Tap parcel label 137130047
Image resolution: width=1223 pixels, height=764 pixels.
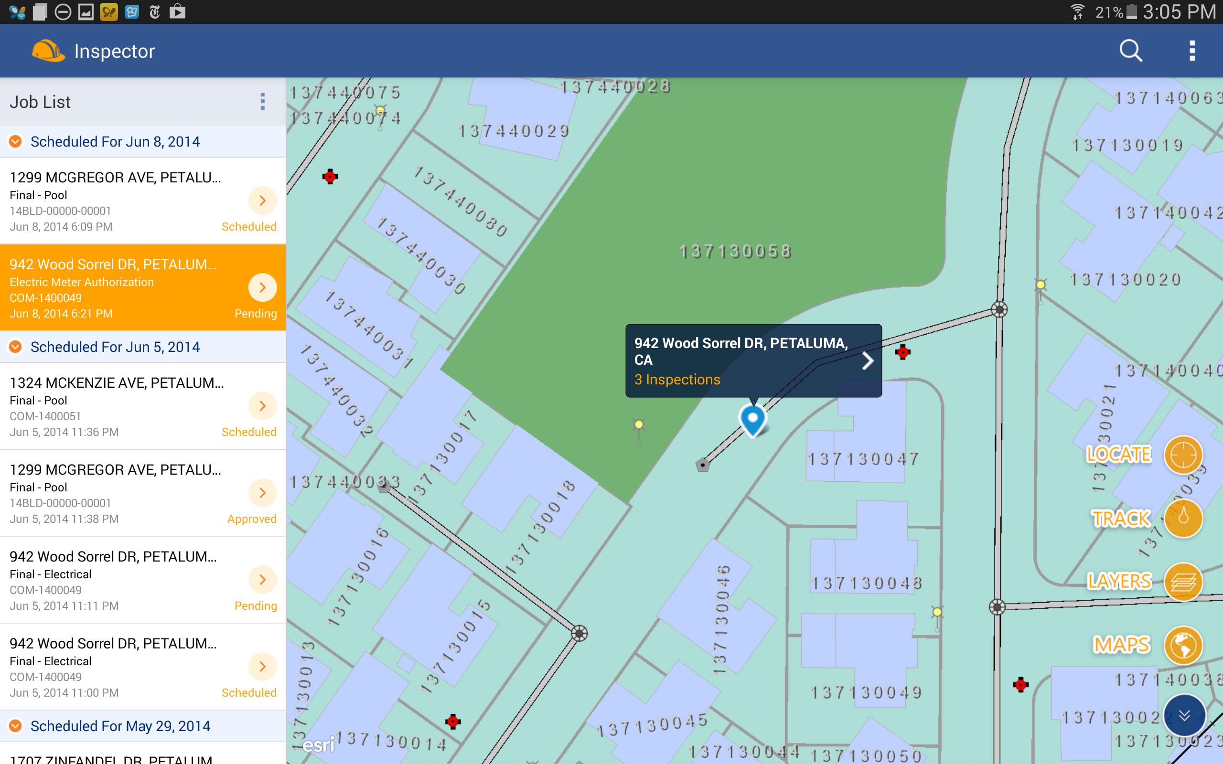[x=863, y=459]
